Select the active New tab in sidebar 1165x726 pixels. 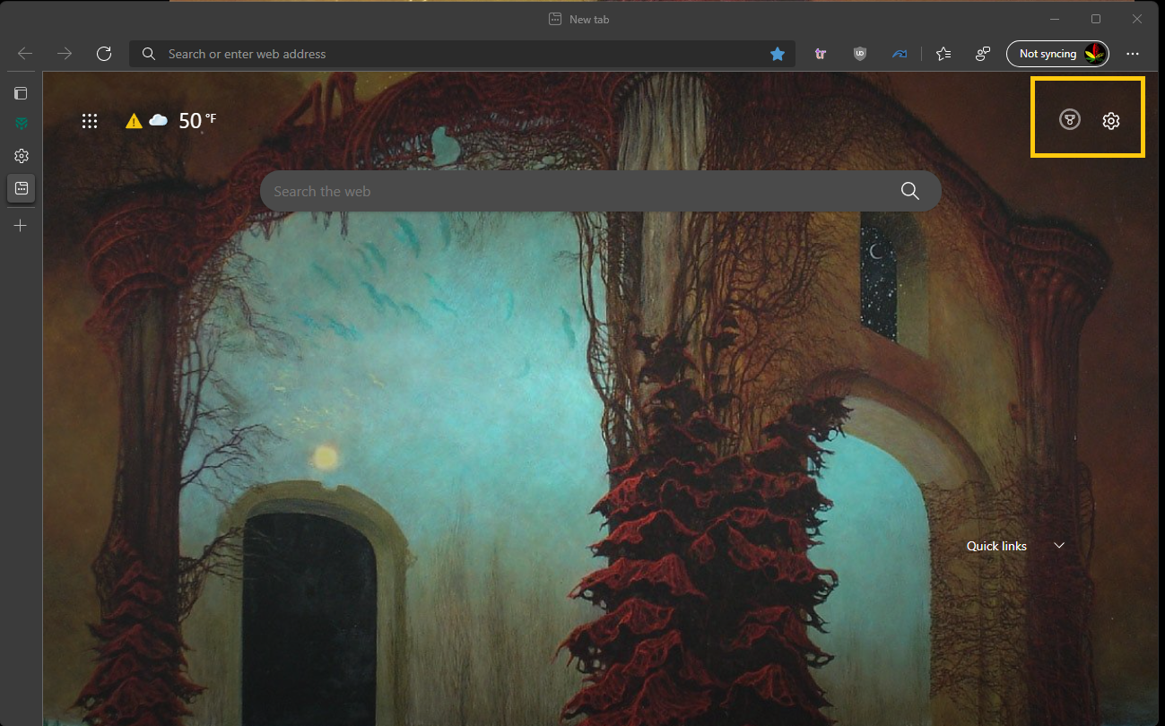[x=22, y=188]
